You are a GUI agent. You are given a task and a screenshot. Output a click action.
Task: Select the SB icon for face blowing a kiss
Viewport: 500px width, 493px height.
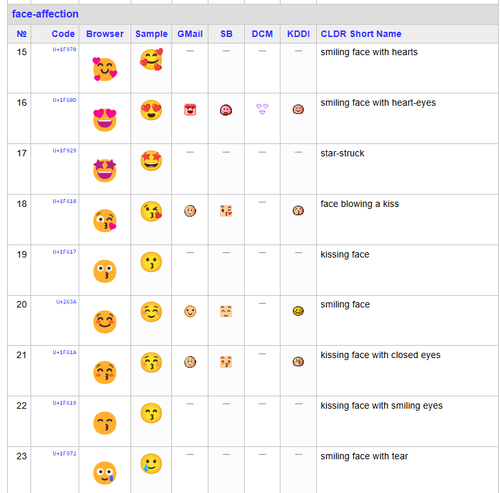[x=226, y=211]
